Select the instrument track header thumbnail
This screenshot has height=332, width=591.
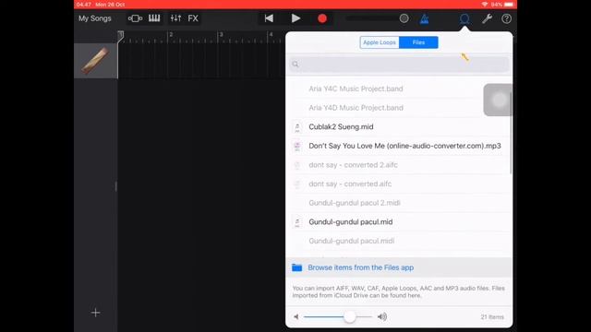click(95, 61)
